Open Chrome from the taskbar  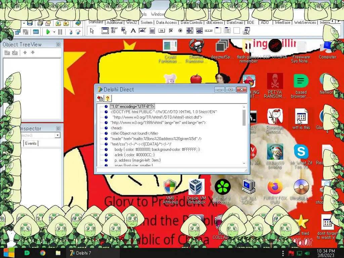coord(43,253)
